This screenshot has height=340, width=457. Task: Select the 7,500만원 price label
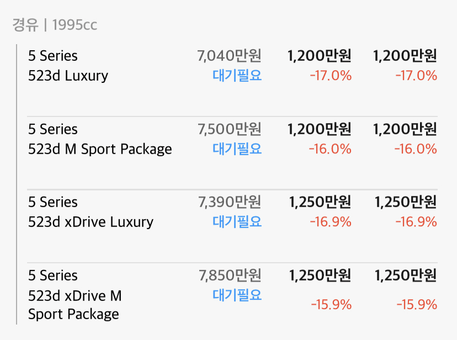[229, 129]
